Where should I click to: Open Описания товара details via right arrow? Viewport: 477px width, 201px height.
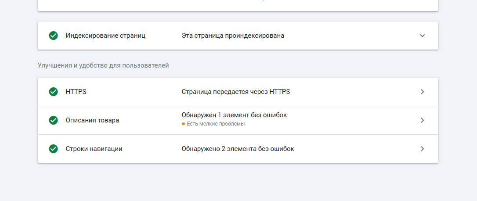tap(422, 120)
